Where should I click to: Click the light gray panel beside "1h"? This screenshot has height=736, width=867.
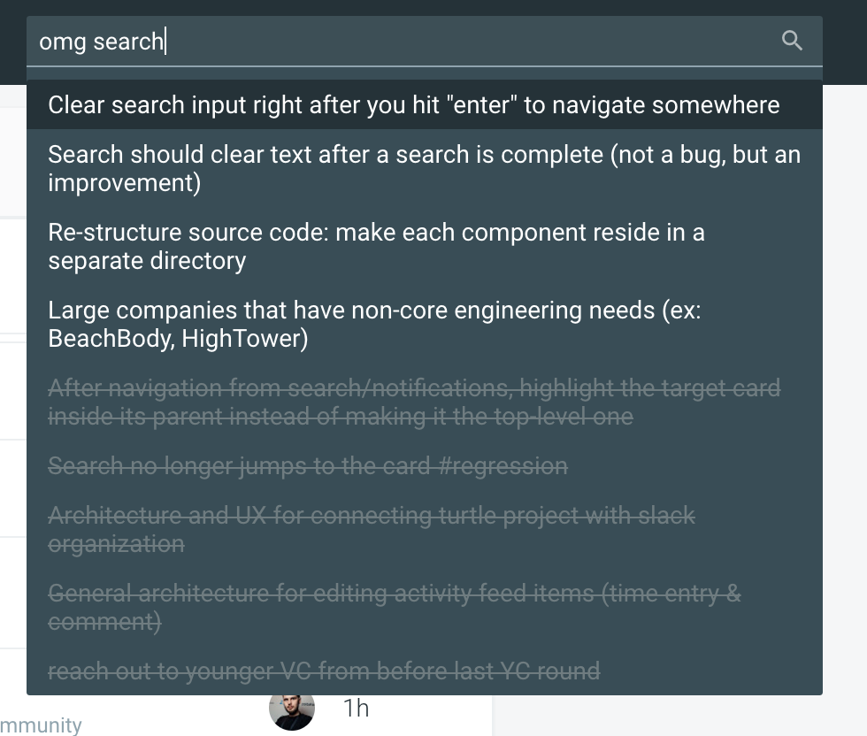click(672, 715)
